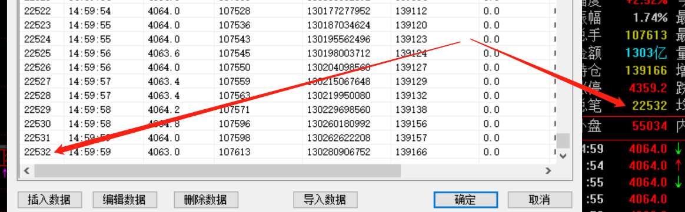Click open interest cell 139156
Image resolution: width=685 pixels, height=212 pixels.
point(411,123)
